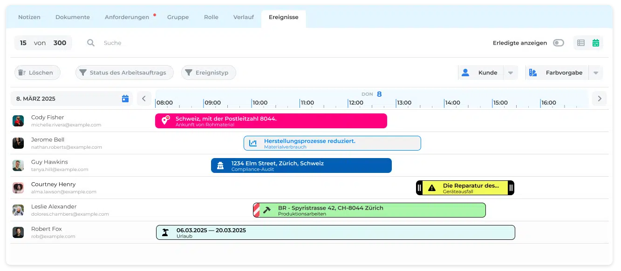Open the Verlauf tab
The image size is (621, 271).
click(244, 17)
